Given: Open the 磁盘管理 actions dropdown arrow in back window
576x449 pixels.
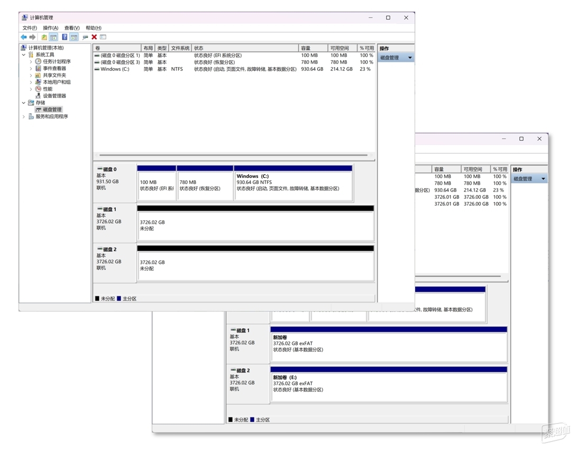Looking at the screenshot, I should tap(543, 179).
